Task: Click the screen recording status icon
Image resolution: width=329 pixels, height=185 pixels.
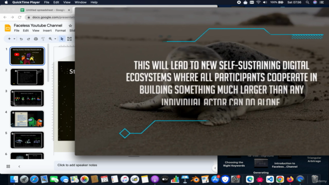Action: click(239, 2)
